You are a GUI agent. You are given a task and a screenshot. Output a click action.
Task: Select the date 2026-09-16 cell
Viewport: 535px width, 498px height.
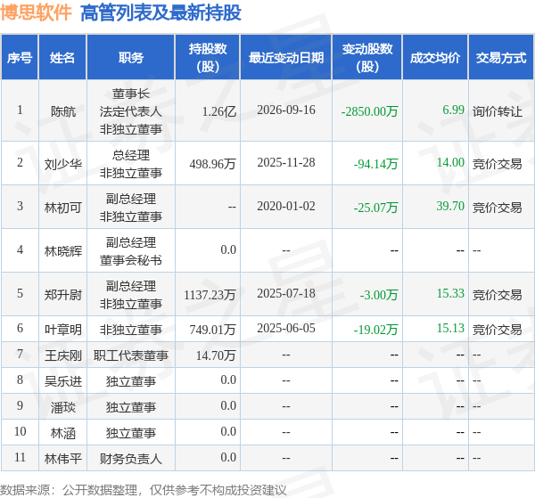coord(286,110)
